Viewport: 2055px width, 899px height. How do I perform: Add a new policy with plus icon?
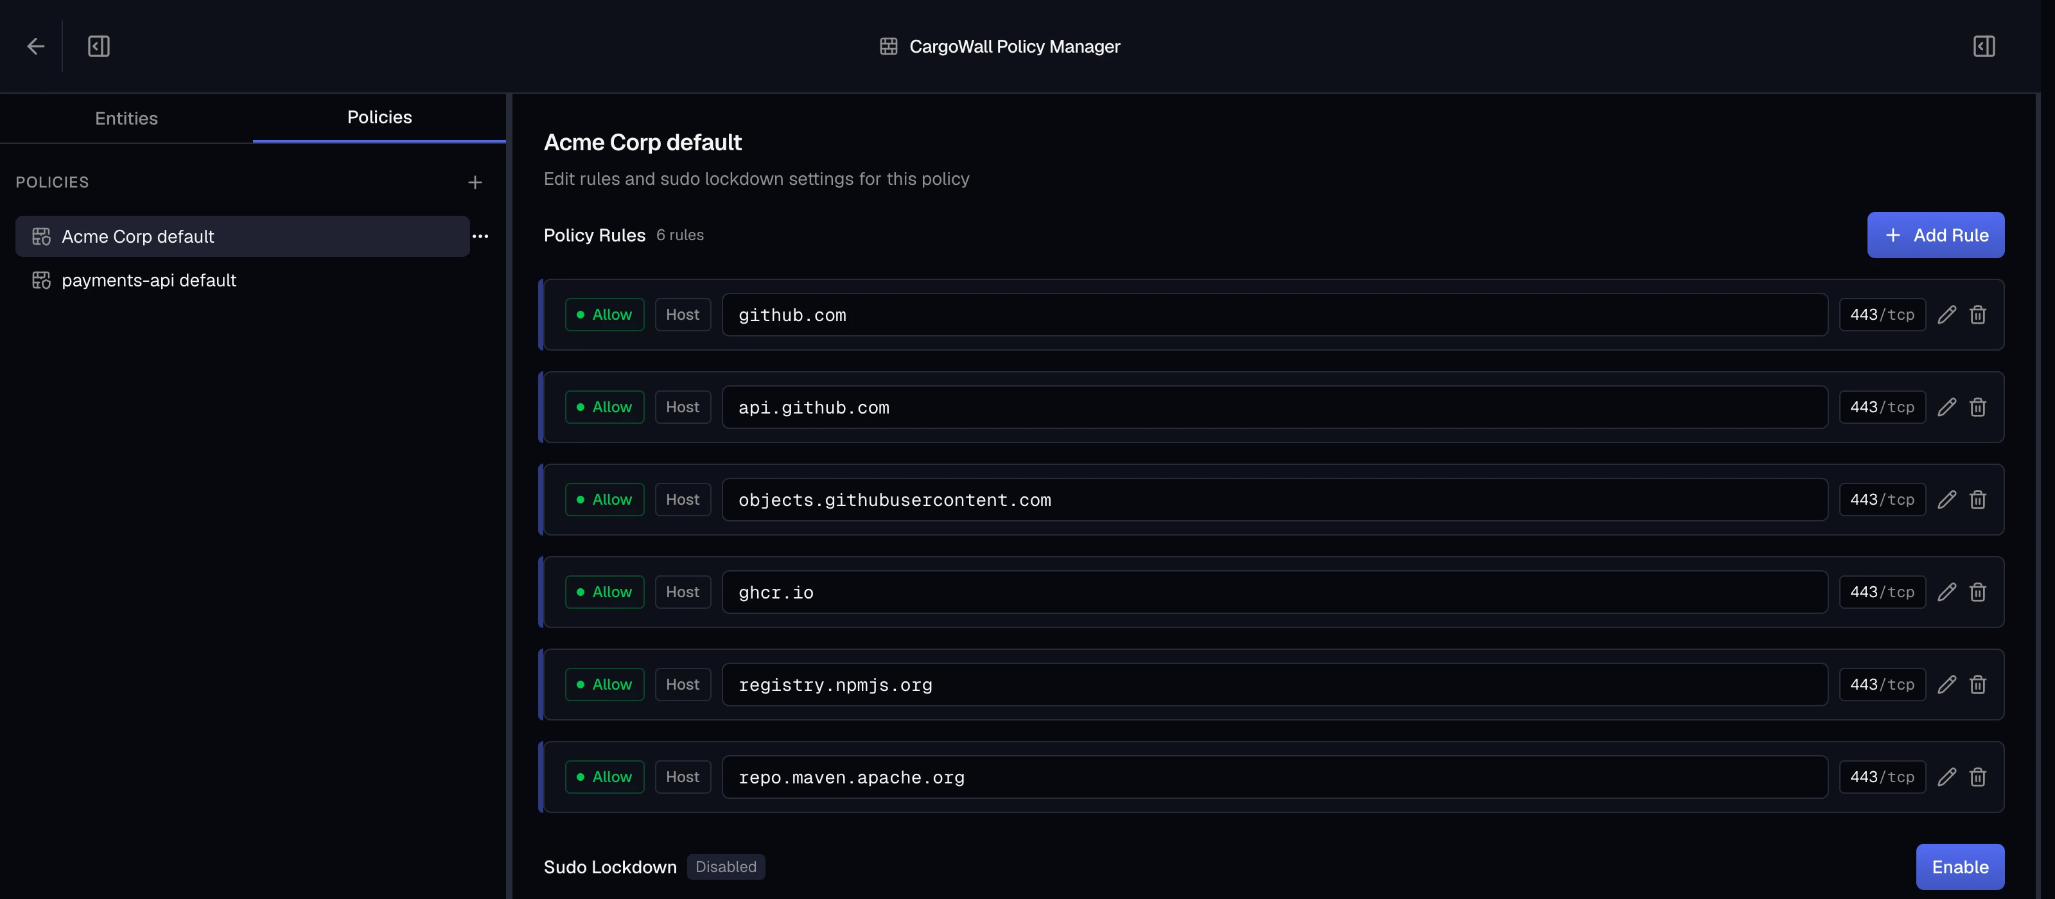(x=475, y=182)
